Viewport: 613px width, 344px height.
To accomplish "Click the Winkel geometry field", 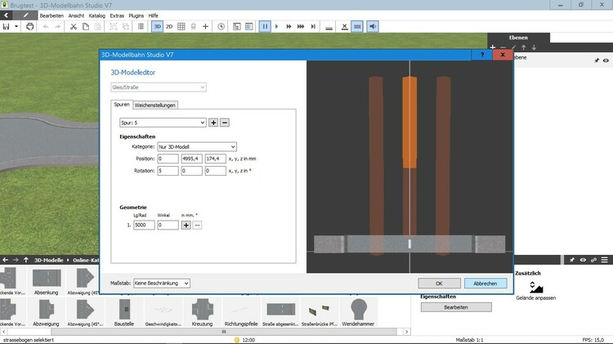I will (x=168, y=226).
